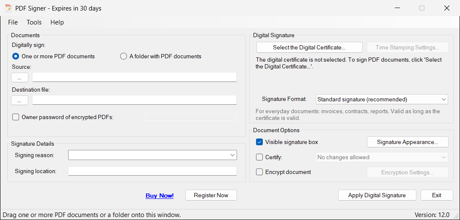Uncheck Visible signature box checkbox
Image resolution: width=460 pixels, height=220 pixels.
[x=259, y=142]
